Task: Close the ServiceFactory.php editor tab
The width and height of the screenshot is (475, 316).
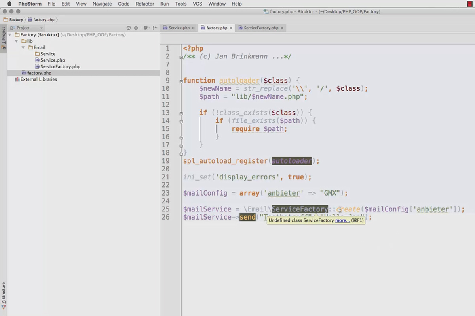Action: [282, 28]
